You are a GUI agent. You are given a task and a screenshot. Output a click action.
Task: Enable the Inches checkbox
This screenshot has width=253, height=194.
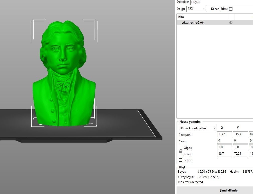(181, 160)
